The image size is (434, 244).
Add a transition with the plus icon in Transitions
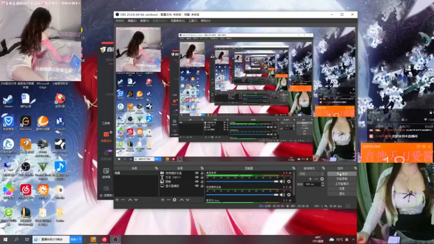pyautogui.click(x=310, y=179)
